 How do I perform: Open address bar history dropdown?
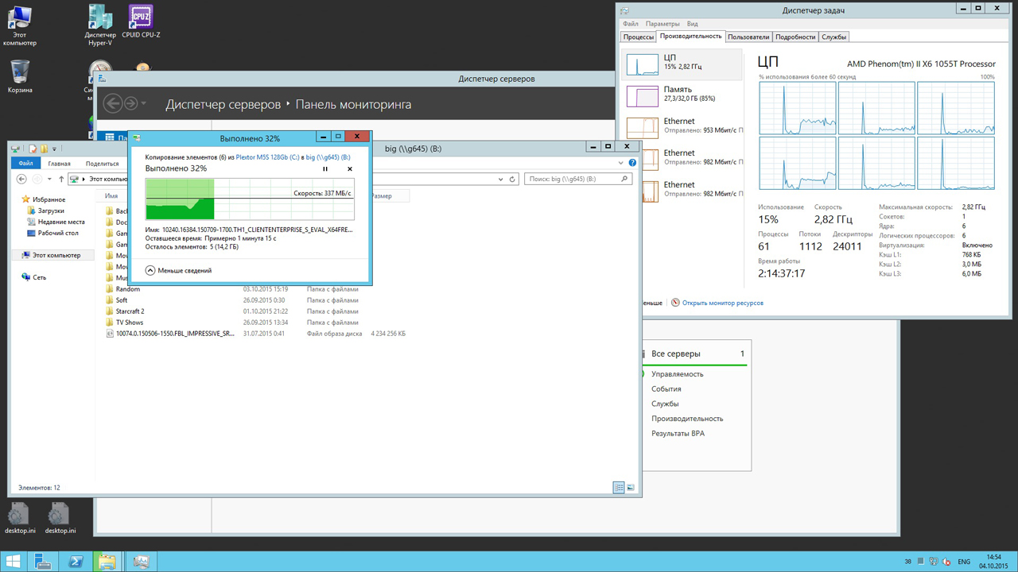tap(500, 179)
